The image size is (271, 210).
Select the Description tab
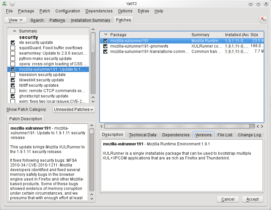[x=112, y=135]
